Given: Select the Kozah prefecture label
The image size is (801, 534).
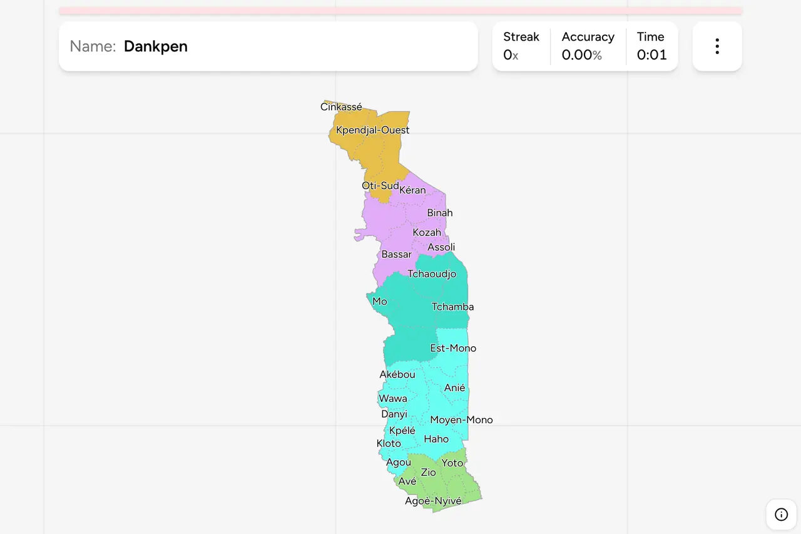Looking at the screenshot, I should tap(427, 233).
